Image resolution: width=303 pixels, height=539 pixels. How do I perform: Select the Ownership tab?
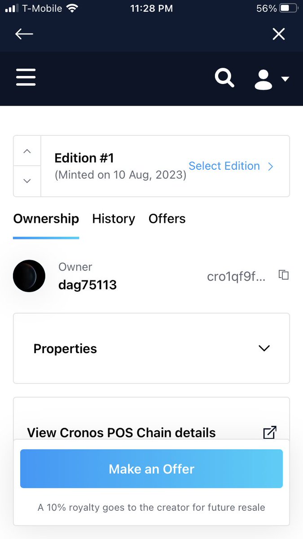coord(46,219)
